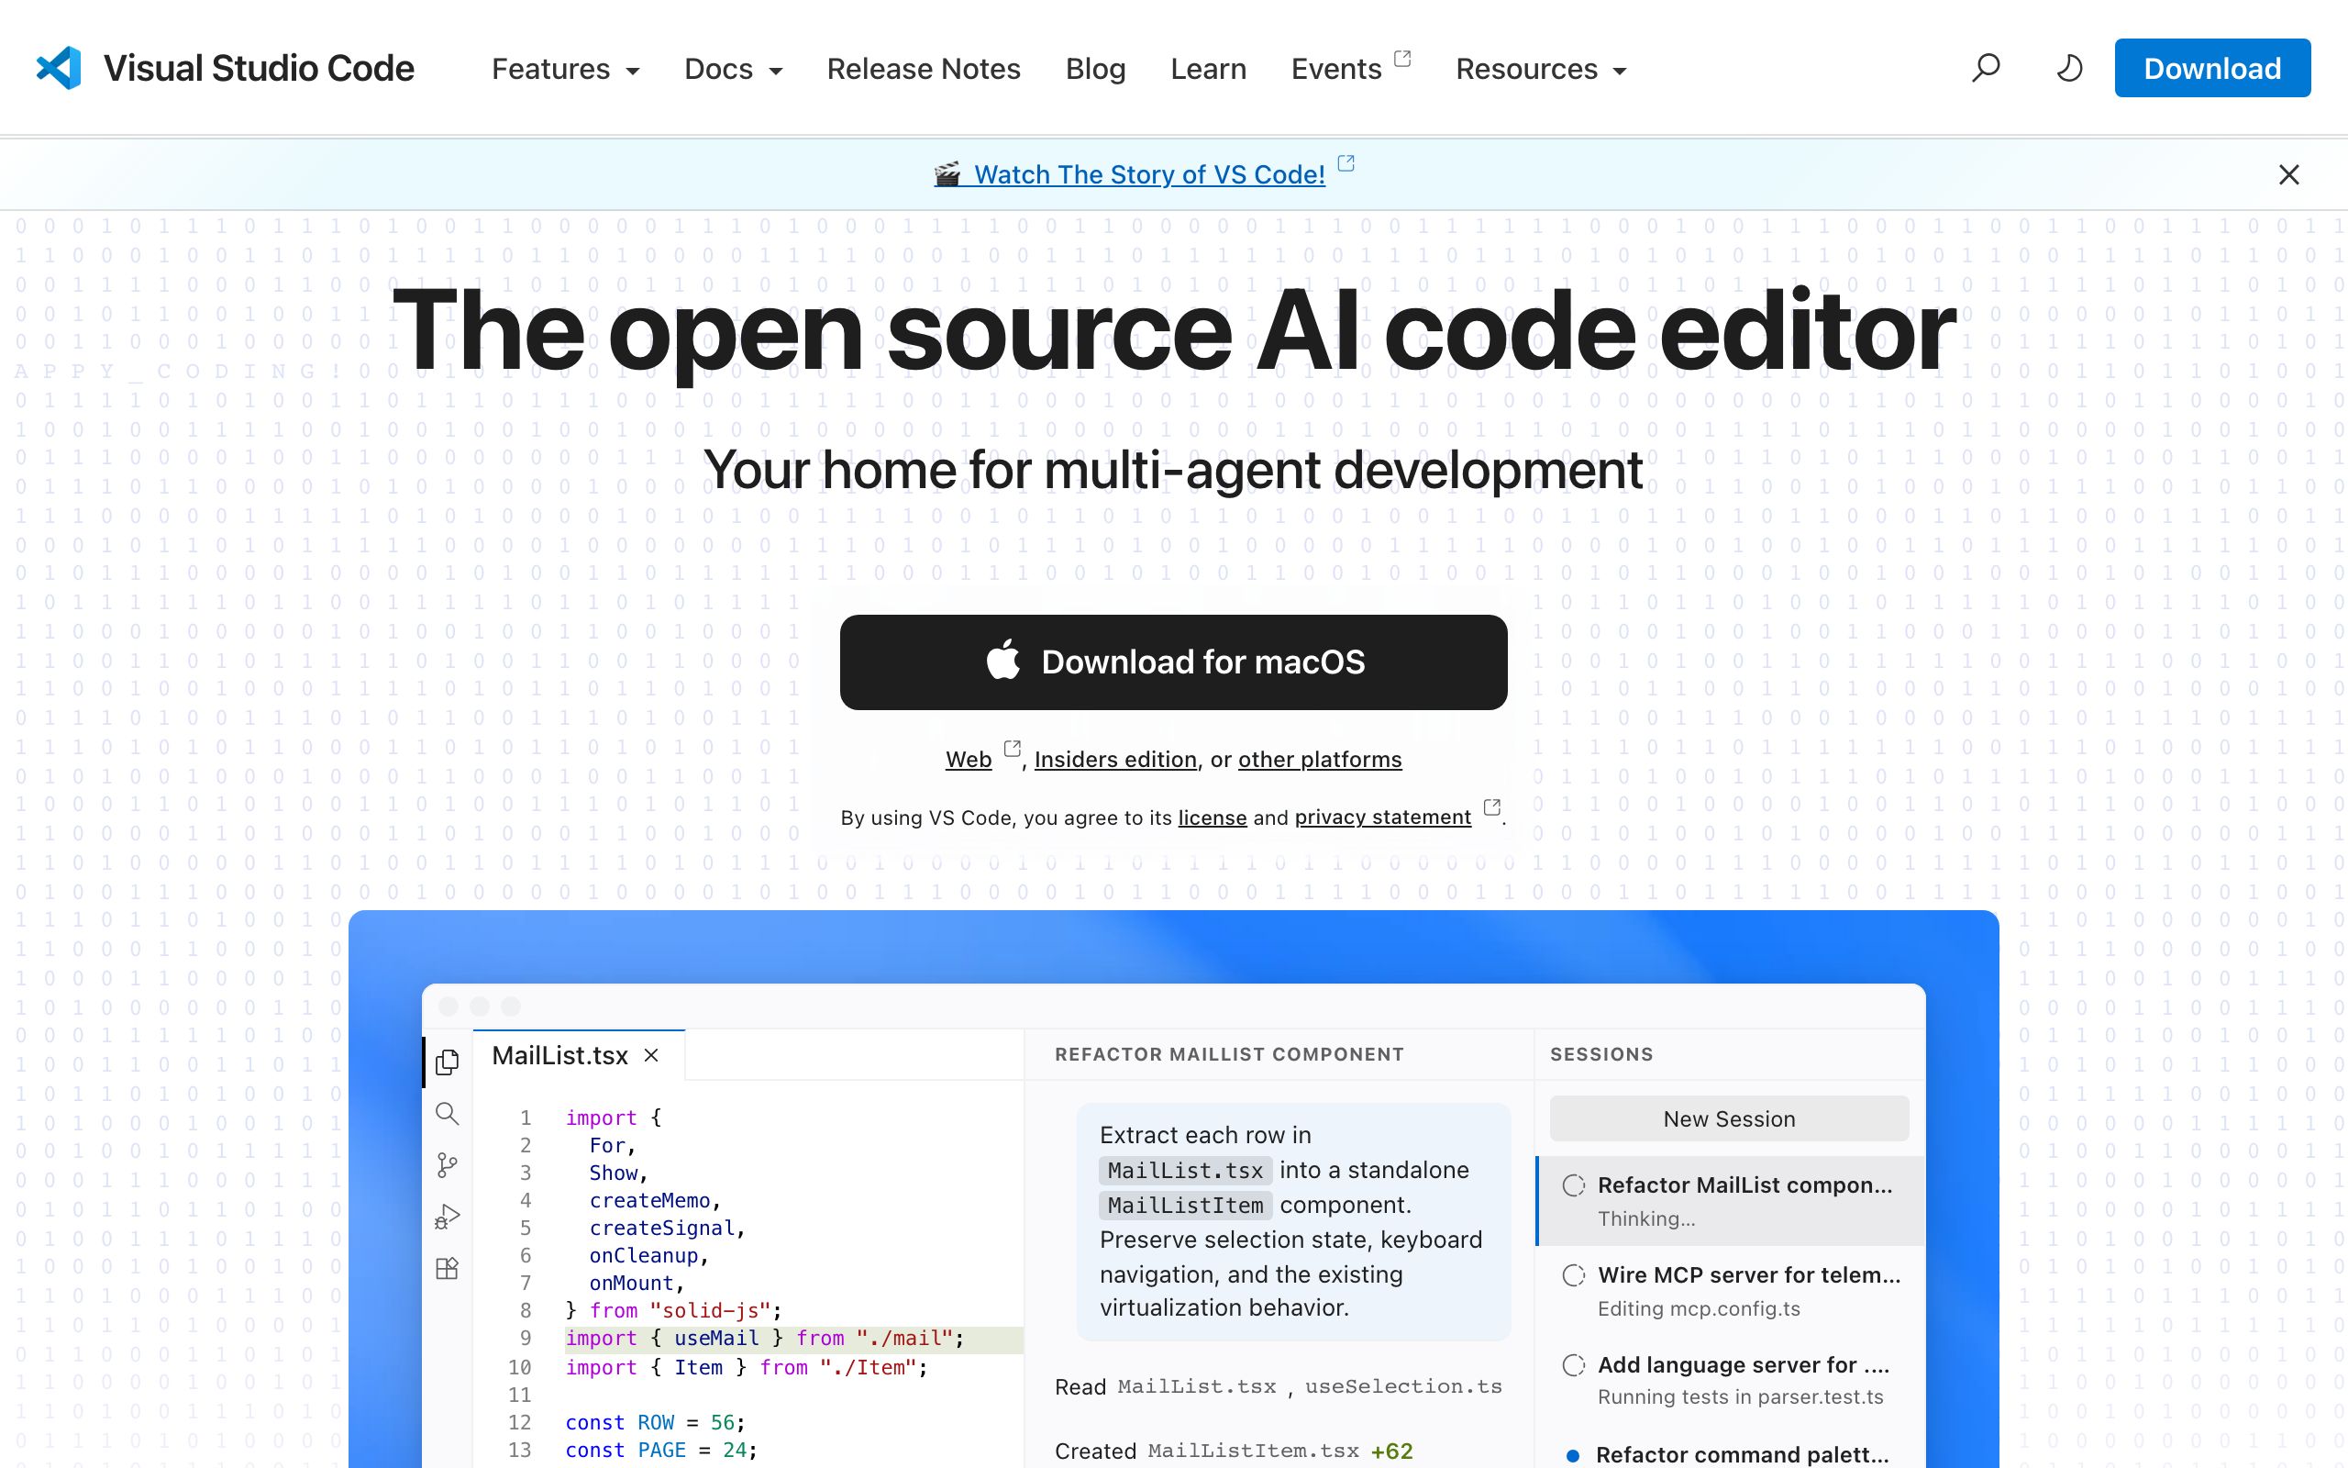Select the MailList.tsx editor tab
The height and width of the screenshot is (1468, 2348).
click(578, 1055)
